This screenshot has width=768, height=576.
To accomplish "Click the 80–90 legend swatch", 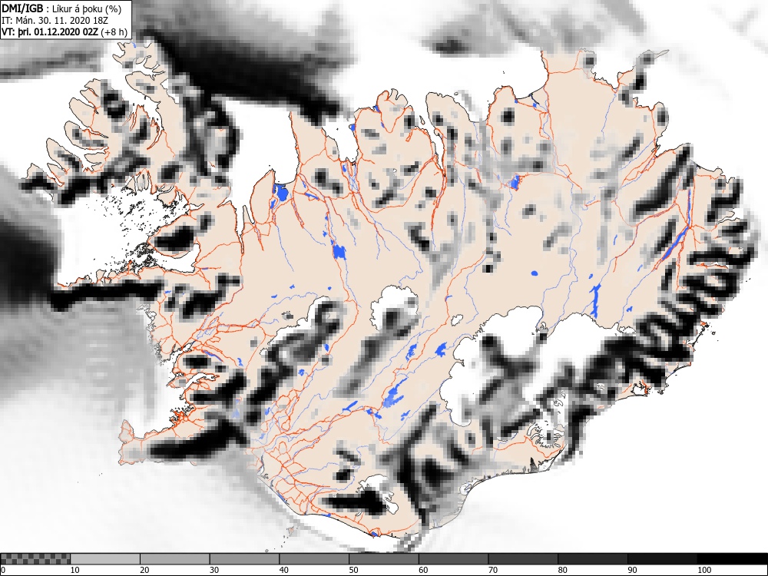I will pos(593,559).
